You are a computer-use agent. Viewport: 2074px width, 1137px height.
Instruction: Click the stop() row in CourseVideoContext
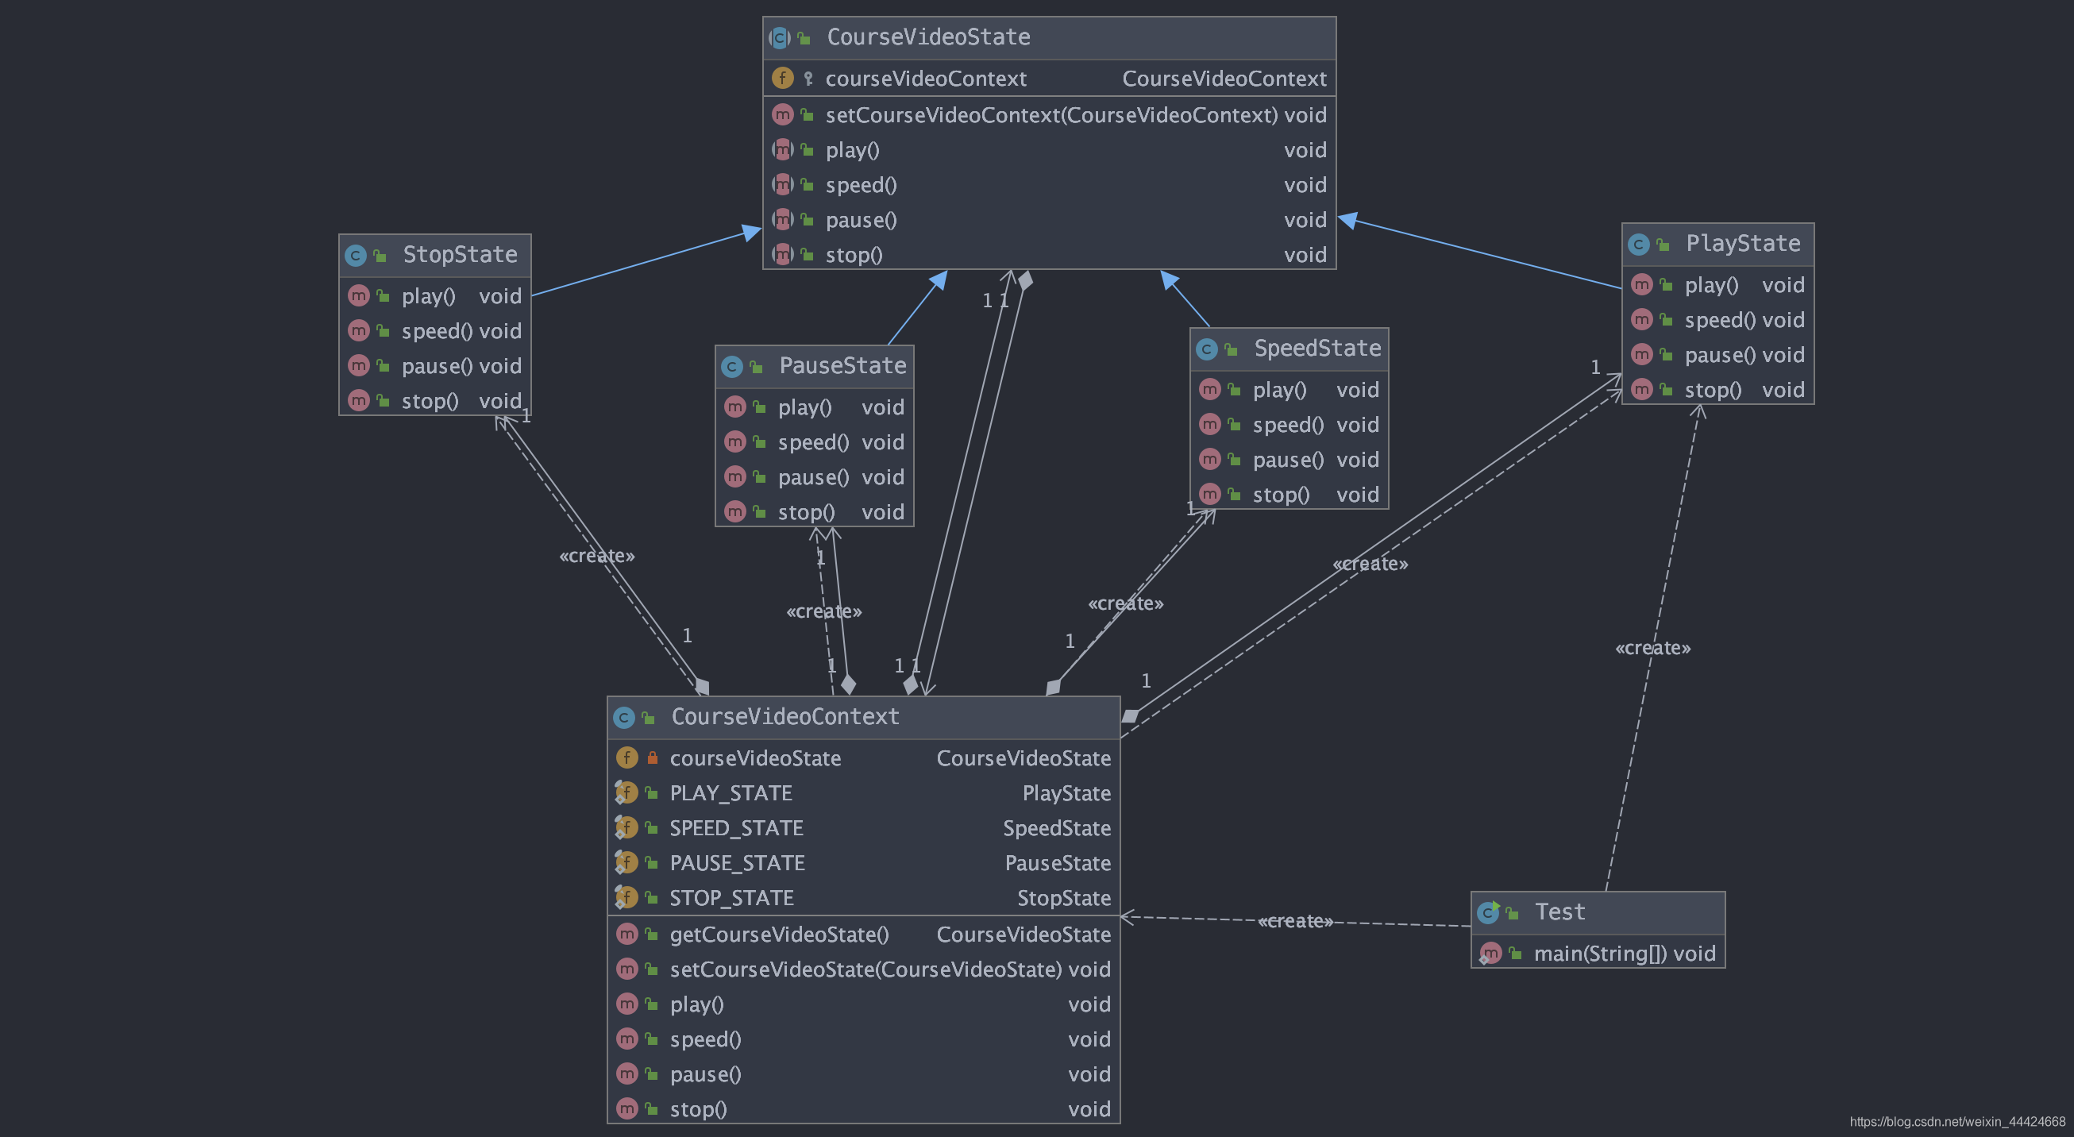point(864,1109)
